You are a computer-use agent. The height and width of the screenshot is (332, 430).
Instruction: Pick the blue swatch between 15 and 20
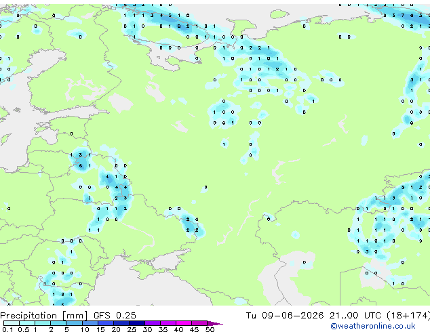coord(105,323)
